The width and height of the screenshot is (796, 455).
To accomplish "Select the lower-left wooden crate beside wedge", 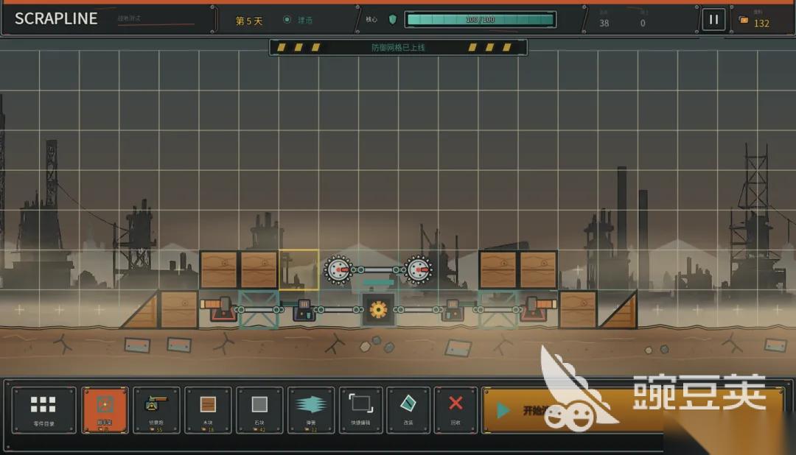I will click(x=178, y=309).
